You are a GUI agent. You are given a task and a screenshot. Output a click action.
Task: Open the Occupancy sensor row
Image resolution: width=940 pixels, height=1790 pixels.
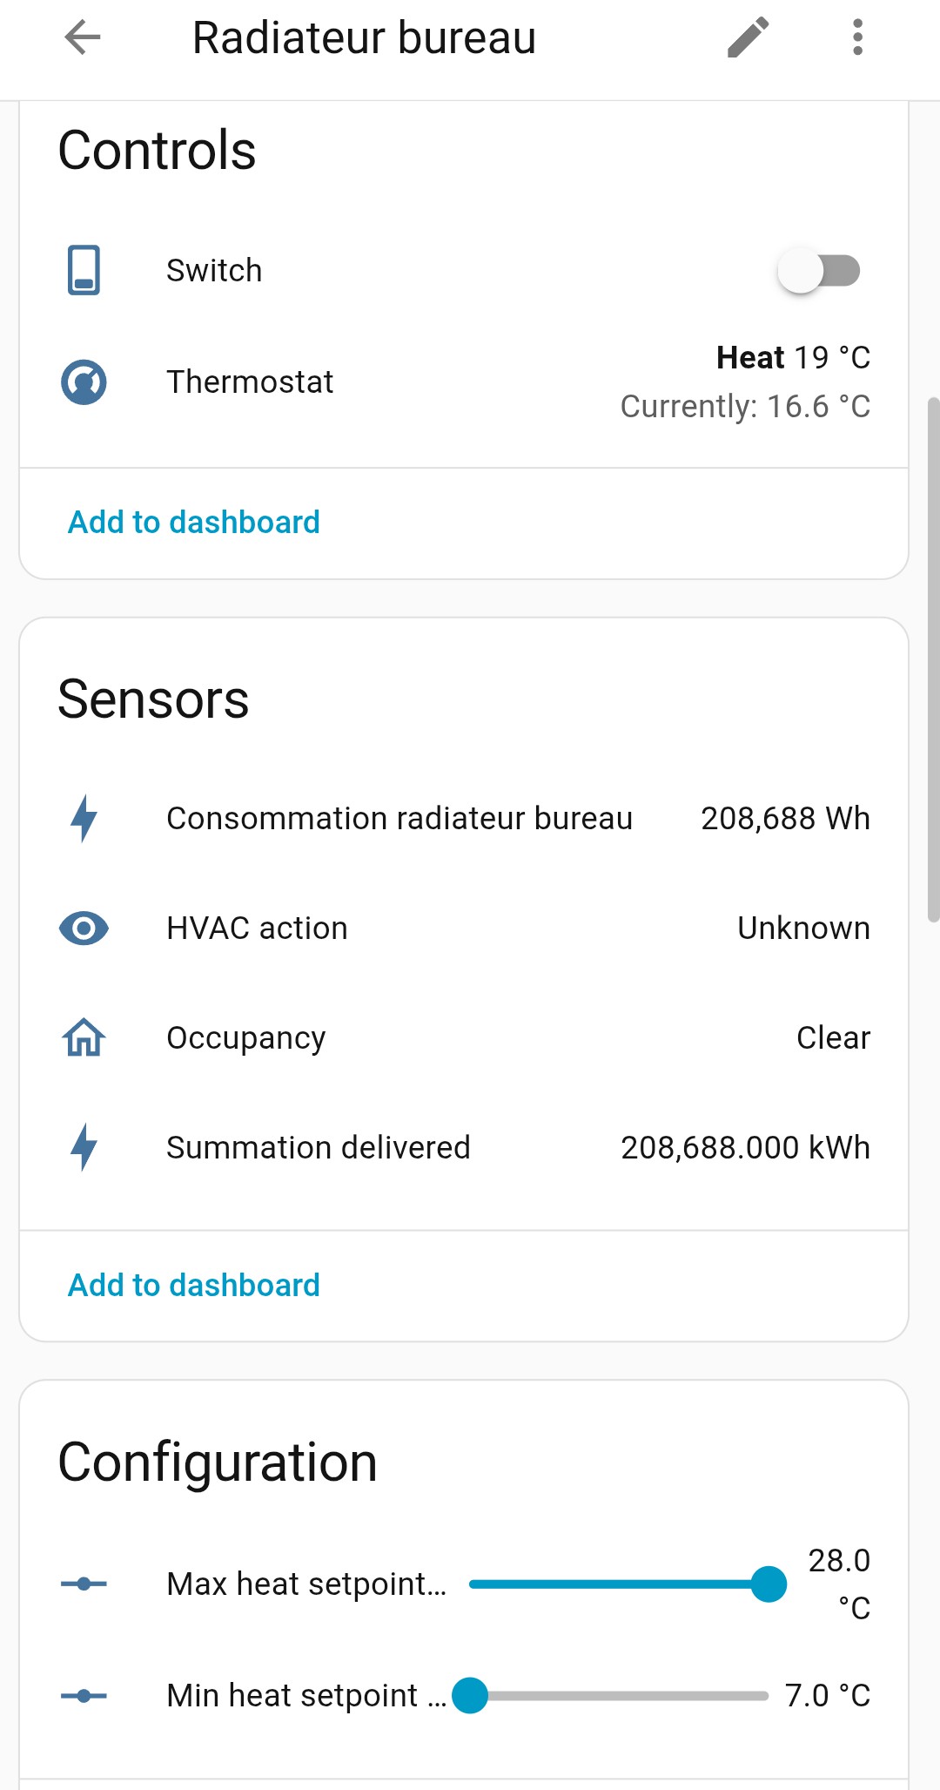(246, 1038)
